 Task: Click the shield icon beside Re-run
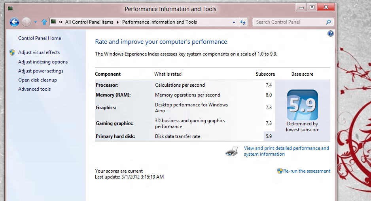[280, 171]
